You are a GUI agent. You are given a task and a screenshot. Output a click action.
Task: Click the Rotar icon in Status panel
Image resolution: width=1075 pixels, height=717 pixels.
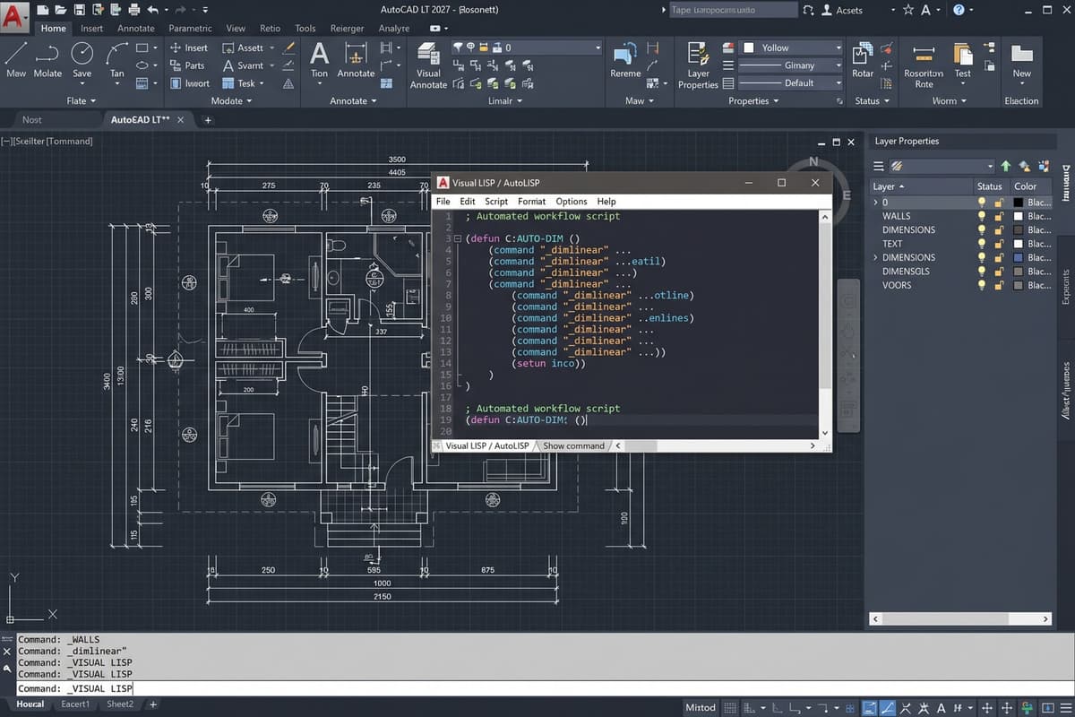click(x=863, y=54)
